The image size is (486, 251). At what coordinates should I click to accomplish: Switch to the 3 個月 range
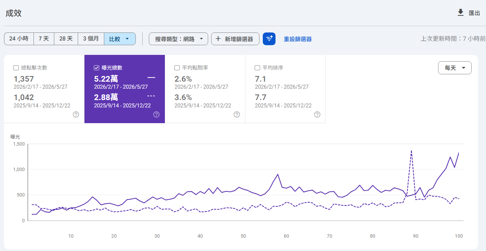[x=91, y=39]
